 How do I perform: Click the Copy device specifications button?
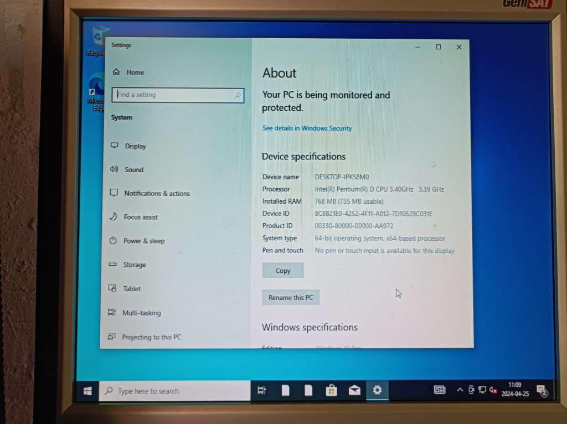point(283,271)
